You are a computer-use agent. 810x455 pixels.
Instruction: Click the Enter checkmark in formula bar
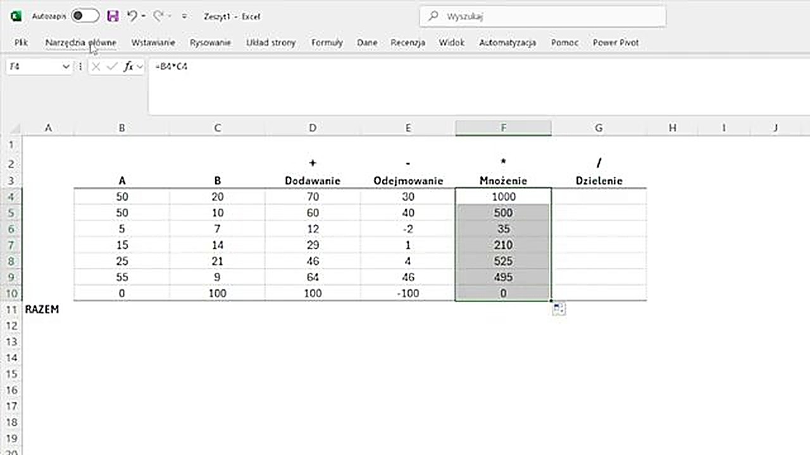click(x=112, y=66)
